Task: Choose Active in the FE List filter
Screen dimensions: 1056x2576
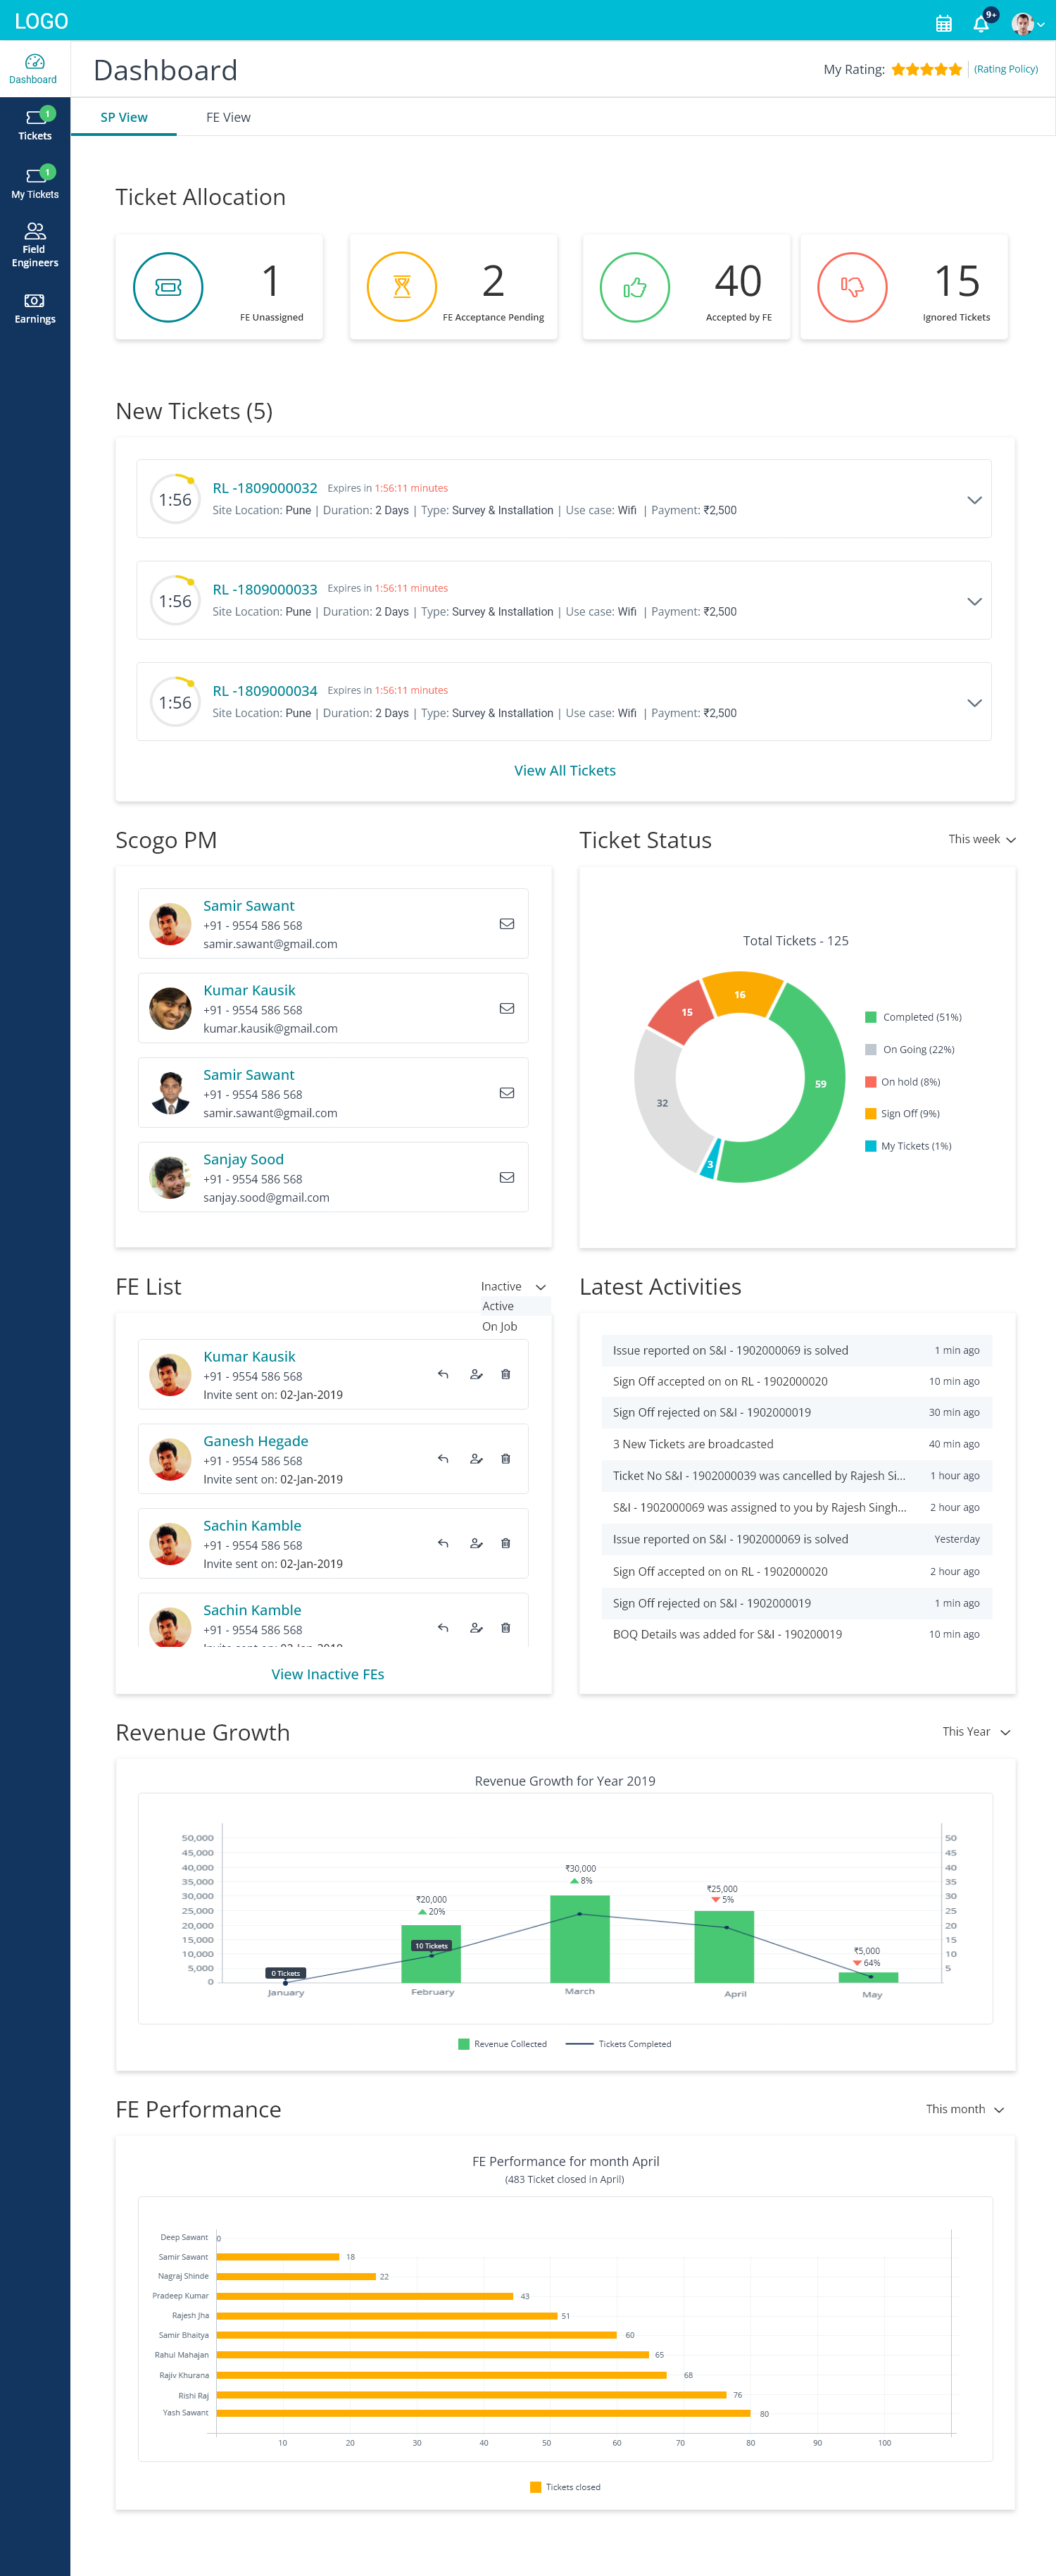Action: point(498,1306)
